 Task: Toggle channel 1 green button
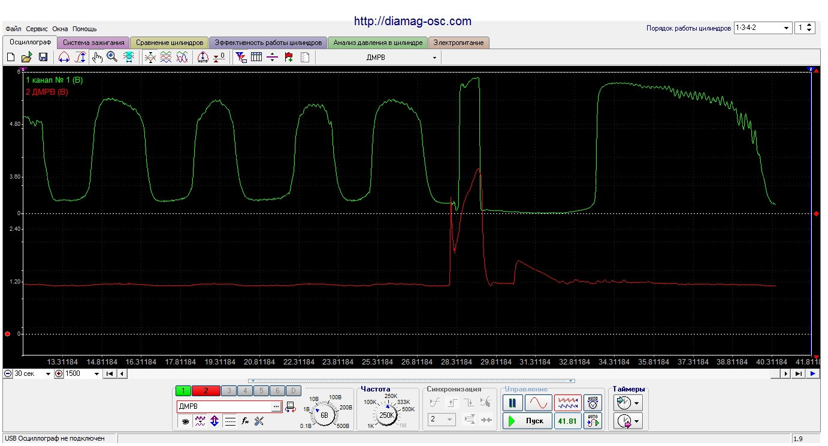tap(183, 391)
